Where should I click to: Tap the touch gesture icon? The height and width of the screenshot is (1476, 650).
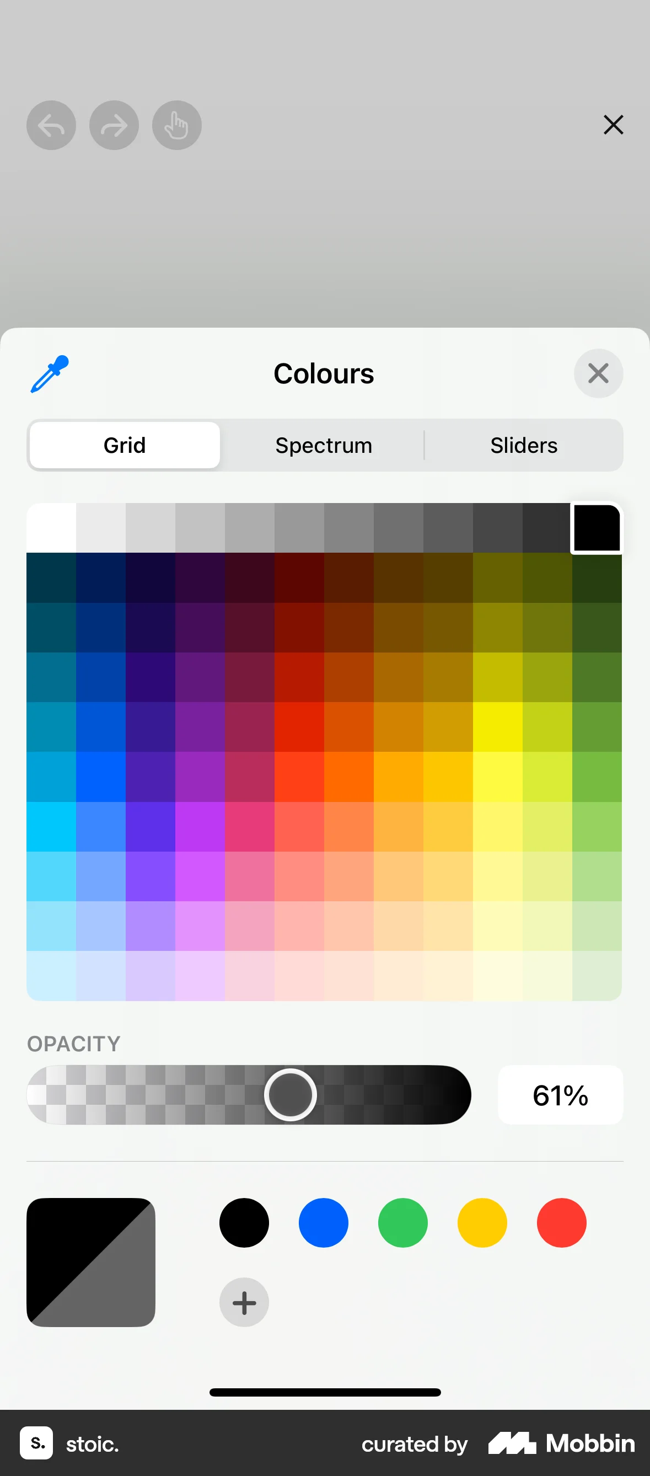pyautogui.click(x=176, y=125)
